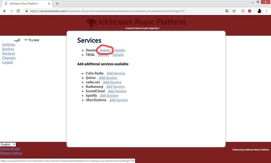Minimize the browser window
271x163 pixels.
pyautogui.click(x=252, y=2)
